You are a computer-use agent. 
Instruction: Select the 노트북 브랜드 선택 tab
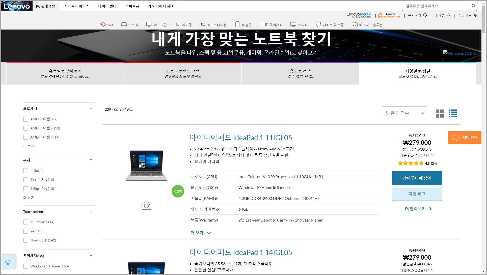[183, 73]
